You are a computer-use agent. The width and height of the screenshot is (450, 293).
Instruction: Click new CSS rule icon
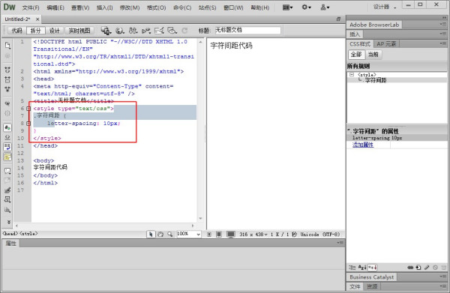coord(418,268)
